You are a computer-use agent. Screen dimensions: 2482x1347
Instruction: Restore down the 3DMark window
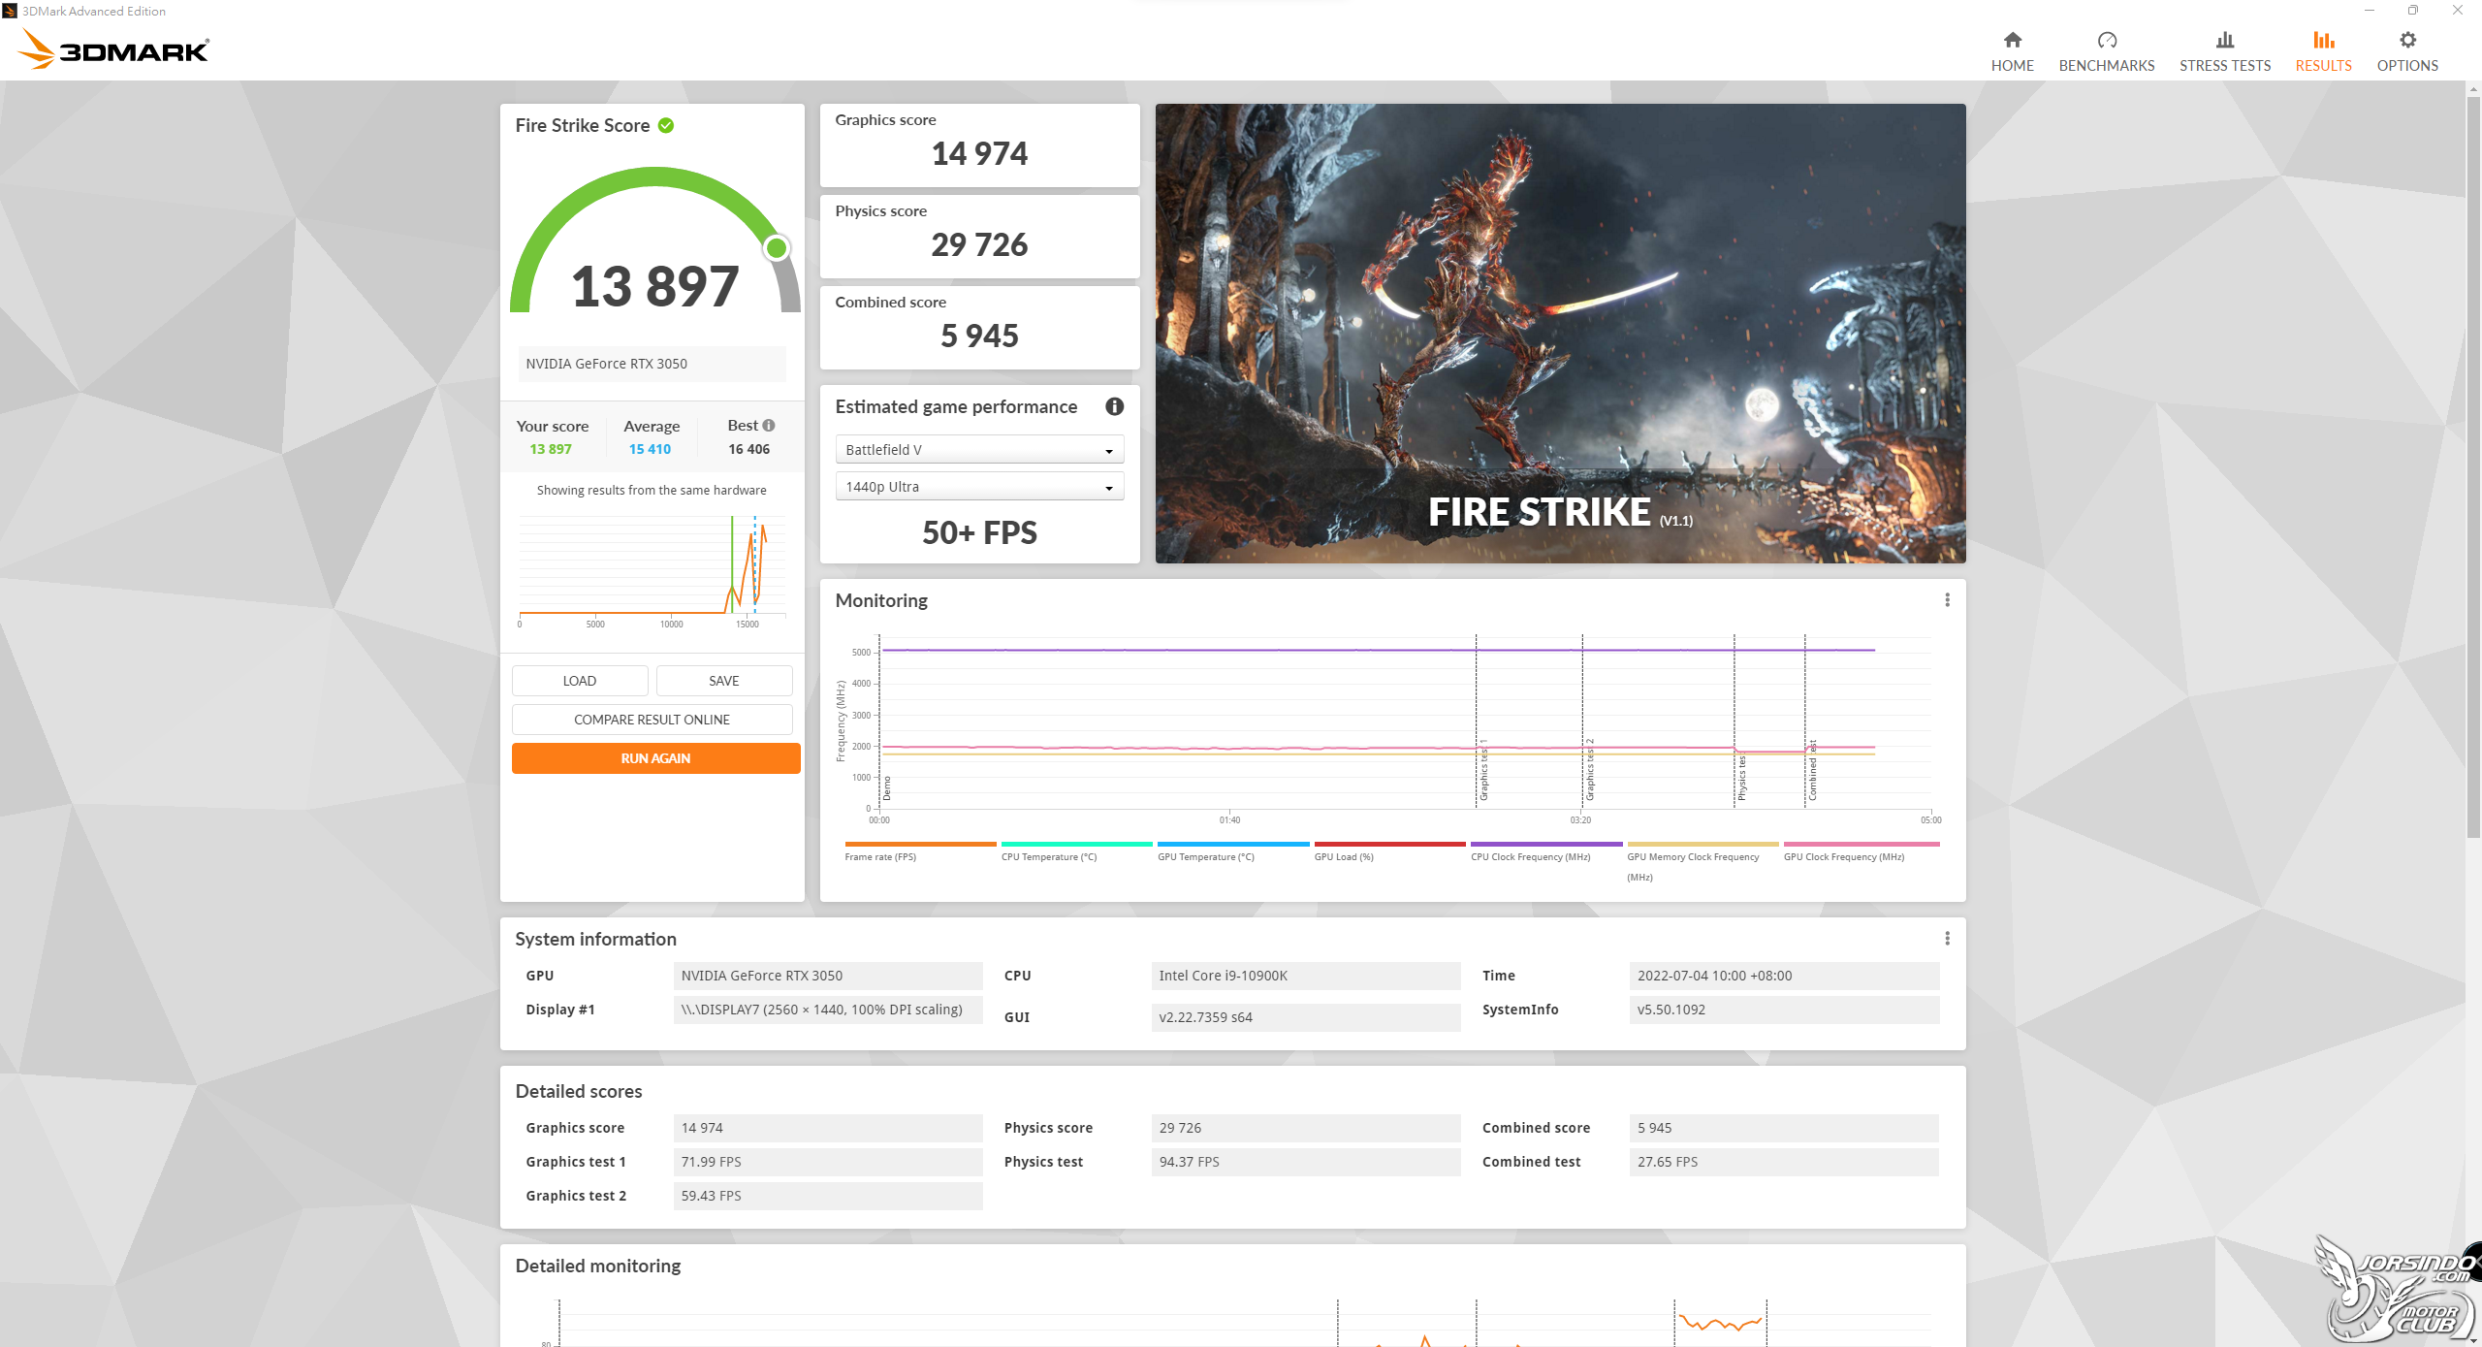[2413, 11]
